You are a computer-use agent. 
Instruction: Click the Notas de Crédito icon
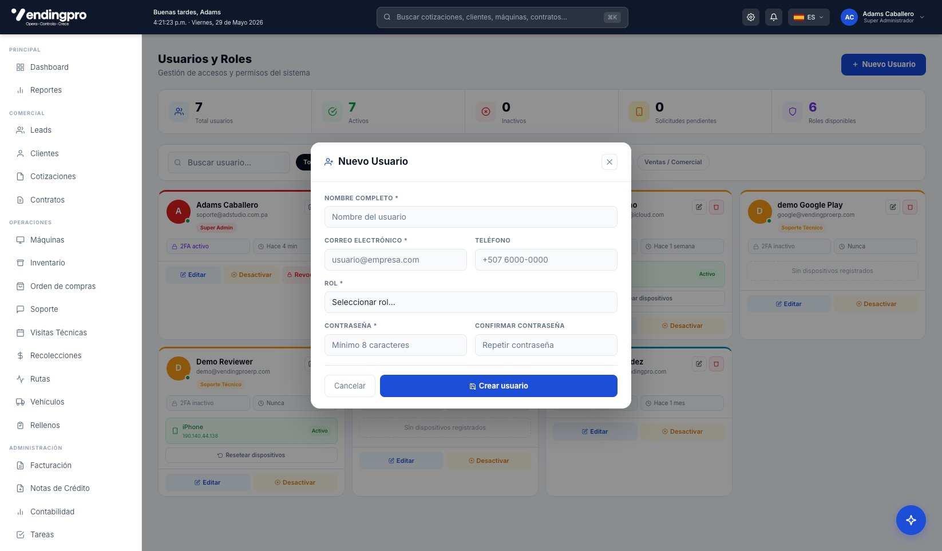[20, 488]
